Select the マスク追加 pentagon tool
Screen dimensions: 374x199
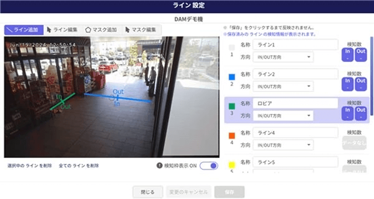(x=101, y=30)
